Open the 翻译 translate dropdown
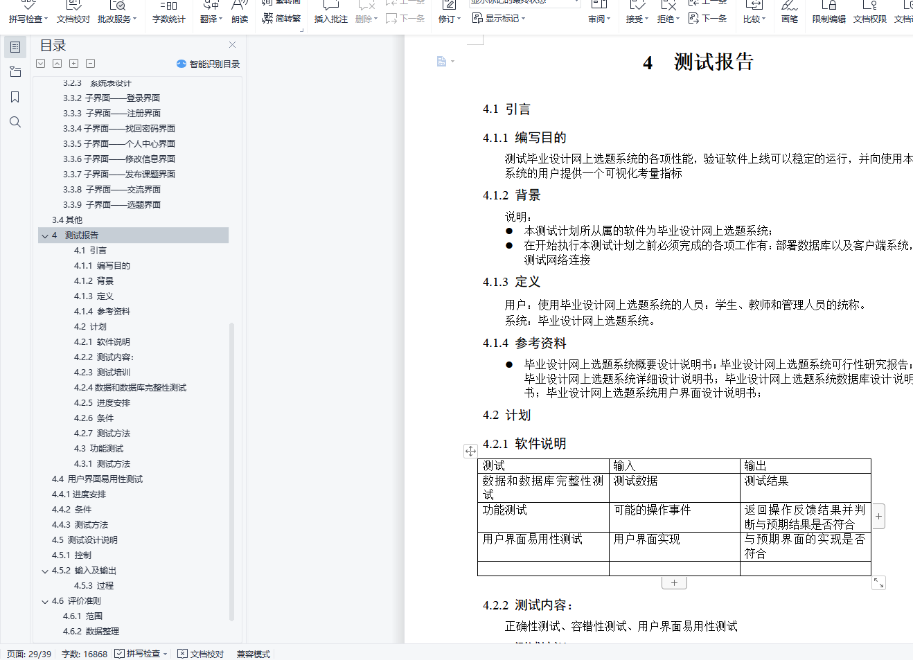This screenshot has width=913, height=660. [x=211, y=12]
